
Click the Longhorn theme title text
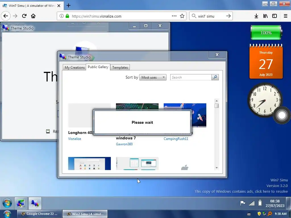80,133
